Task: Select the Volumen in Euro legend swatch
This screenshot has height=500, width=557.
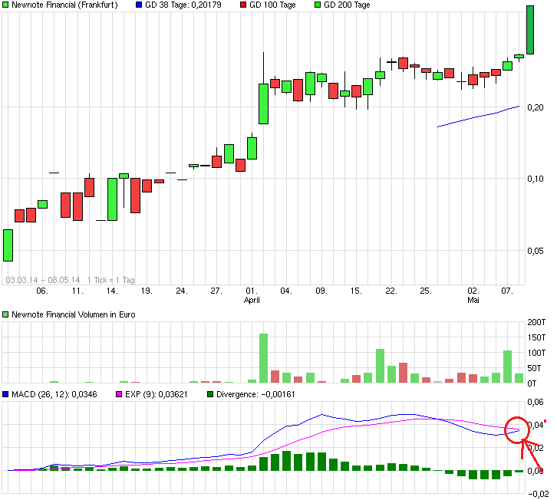Action: [6, 314]
